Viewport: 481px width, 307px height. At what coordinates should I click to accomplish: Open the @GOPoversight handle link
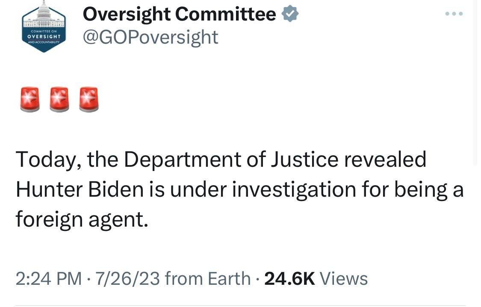pyautogui.click(x=150, y=37)
